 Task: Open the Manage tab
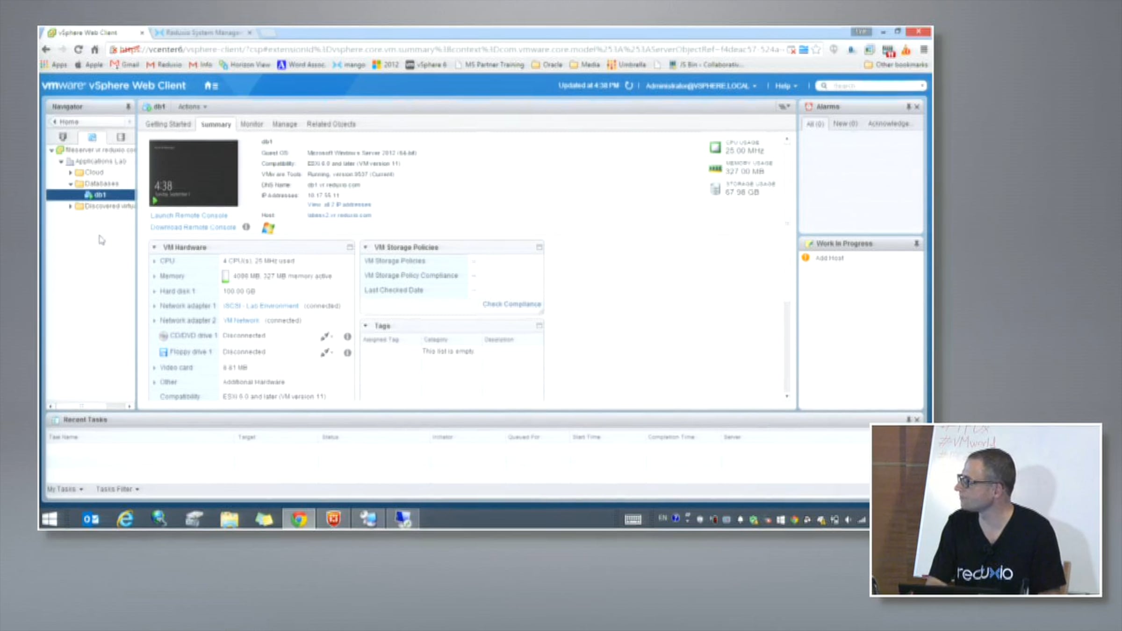pos(285,124)
